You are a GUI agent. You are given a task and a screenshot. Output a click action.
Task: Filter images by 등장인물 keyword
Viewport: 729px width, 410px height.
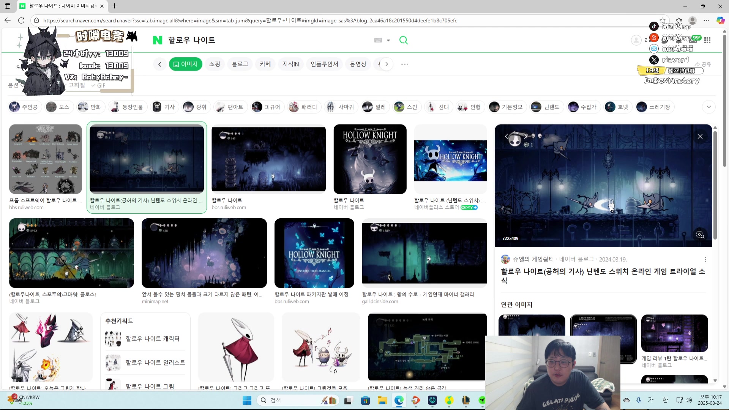click(x=128, y=107)
